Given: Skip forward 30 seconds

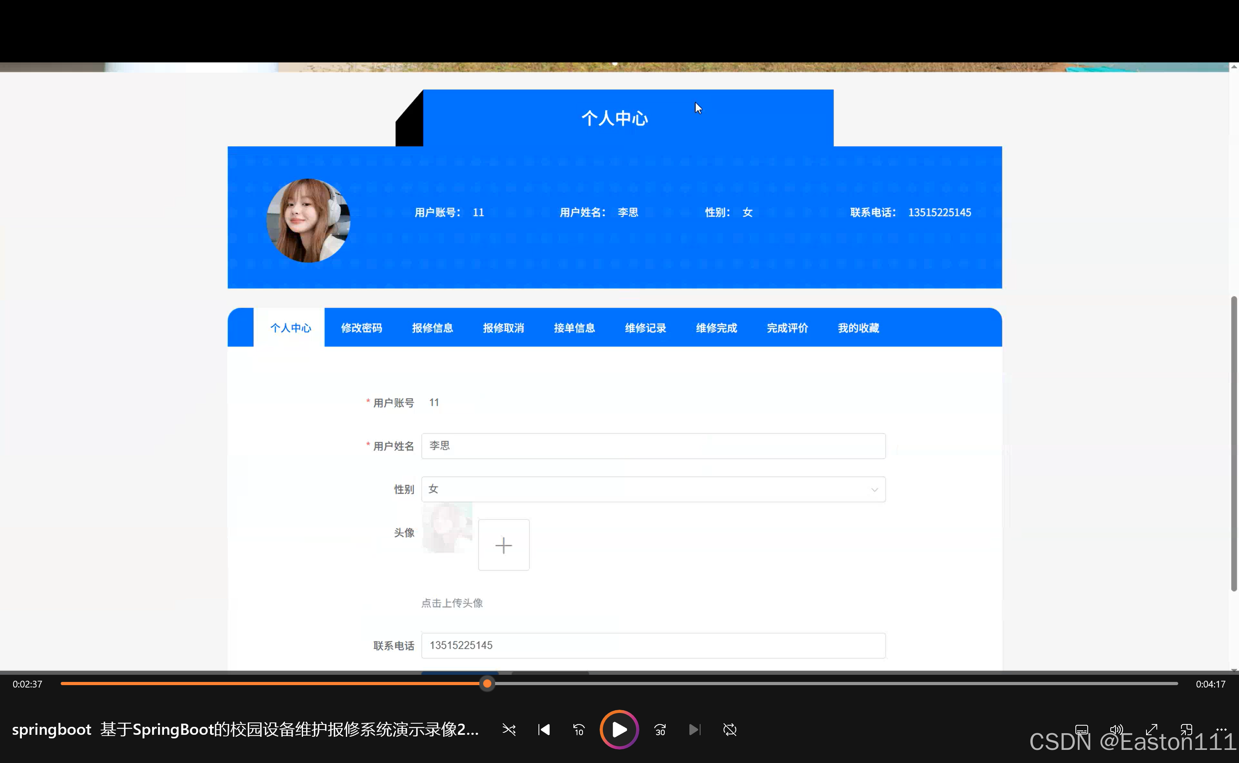Looking at the screenshot, I should coord(660,729).
